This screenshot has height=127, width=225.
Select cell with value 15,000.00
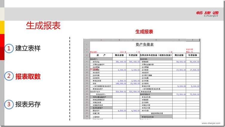click(133, 83)
